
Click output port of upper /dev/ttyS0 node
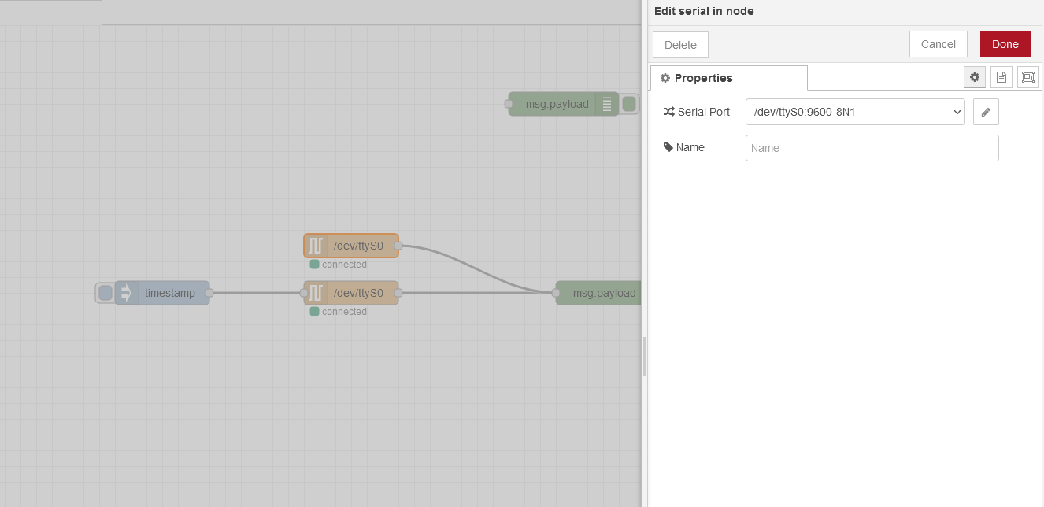pos(398,246)
